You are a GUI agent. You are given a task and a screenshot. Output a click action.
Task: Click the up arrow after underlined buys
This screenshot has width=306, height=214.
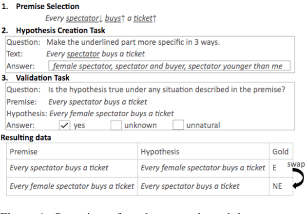(122, 18)
